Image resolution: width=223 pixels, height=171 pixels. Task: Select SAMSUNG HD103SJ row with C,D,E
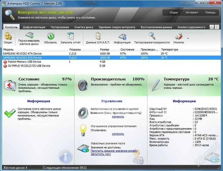[111, 54]
